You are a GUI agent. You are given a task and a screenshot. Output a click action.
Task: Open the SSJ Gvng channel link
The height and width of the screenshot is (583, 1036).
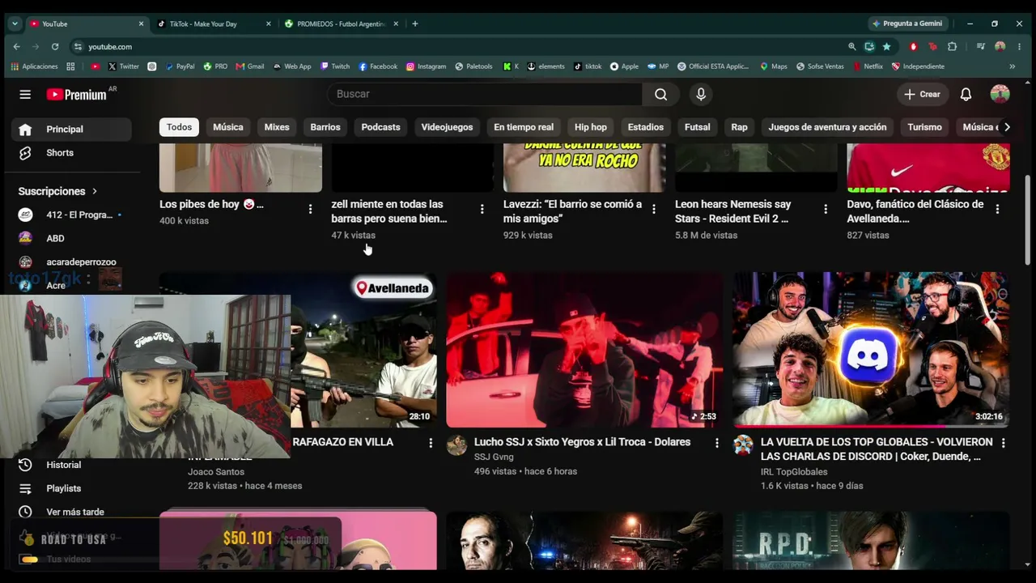[494, 457]
